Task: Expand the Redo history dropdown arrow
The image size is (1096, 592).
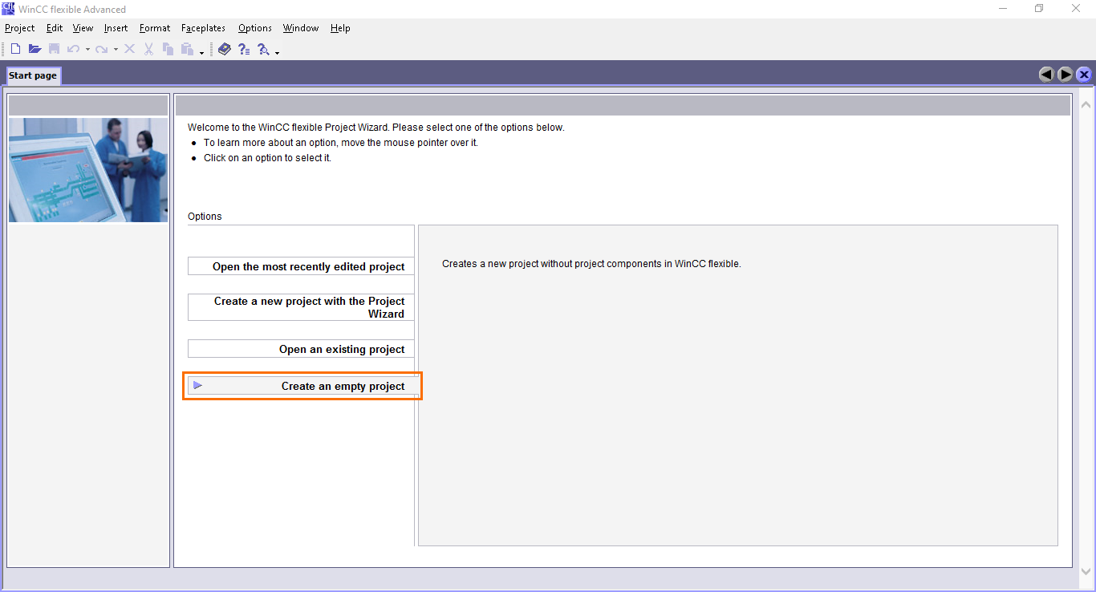Action: pyautogui.click(x=116, y=50)
